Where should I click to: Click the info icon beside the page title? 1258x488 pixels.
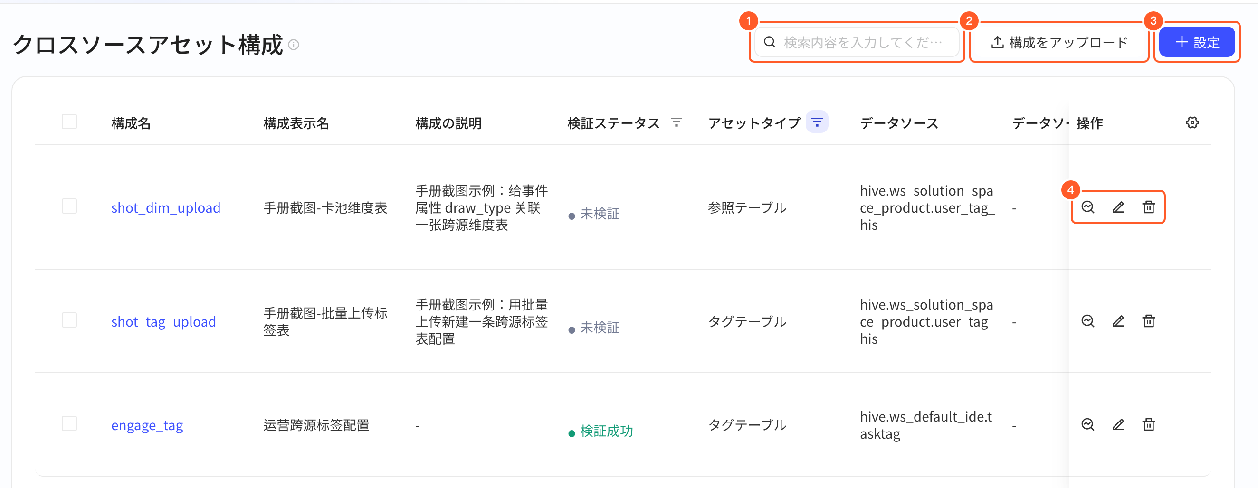[x=294, y=45]
